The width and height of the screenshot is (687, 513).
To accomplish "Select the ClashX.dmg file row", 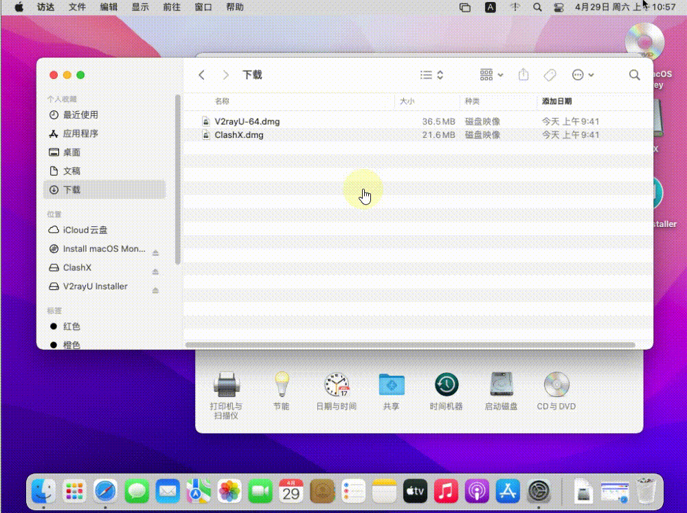I will (x=238, y=135).
